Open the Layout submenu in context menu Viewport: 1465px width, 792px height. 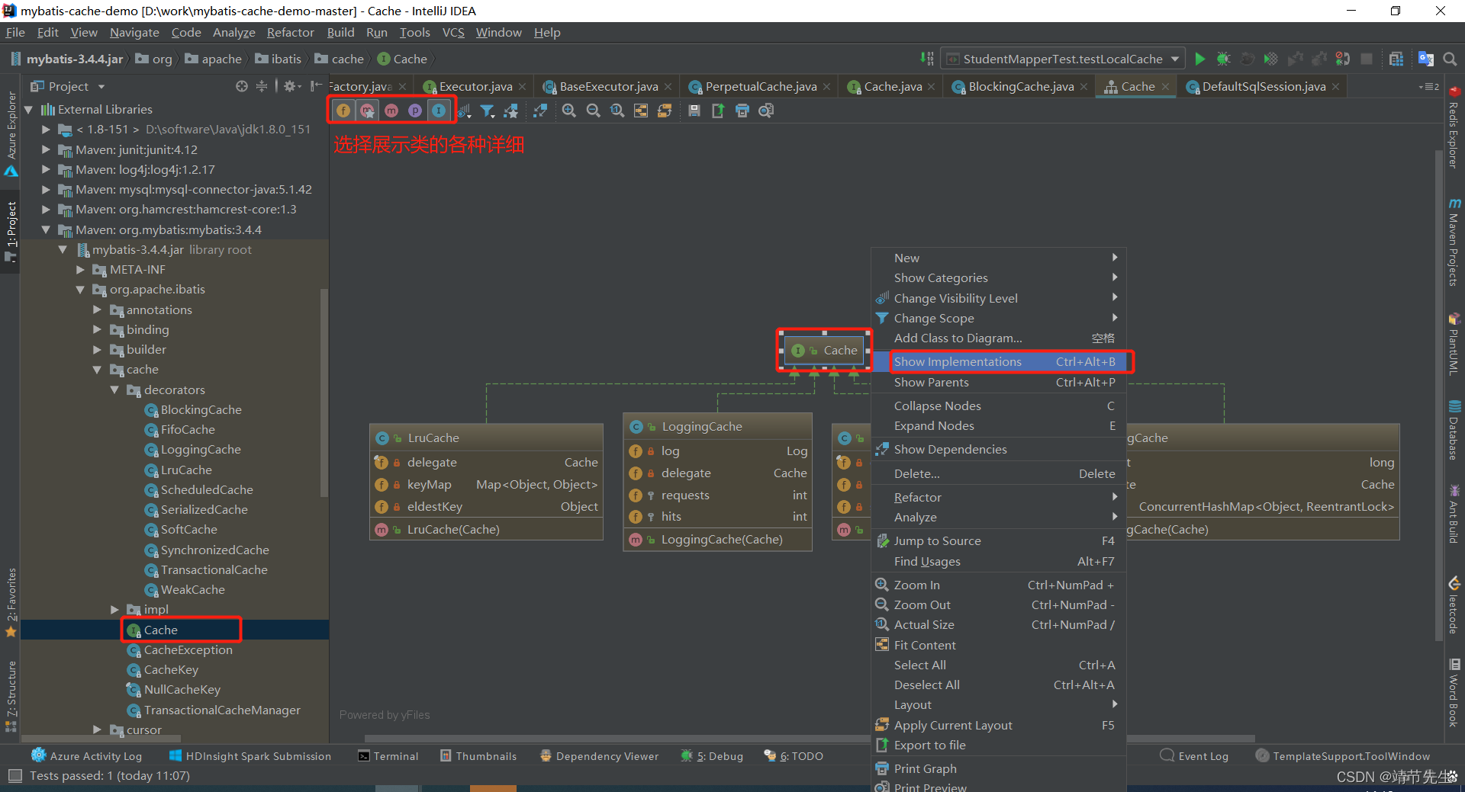pyautogui.click(x=1000, y=705)
